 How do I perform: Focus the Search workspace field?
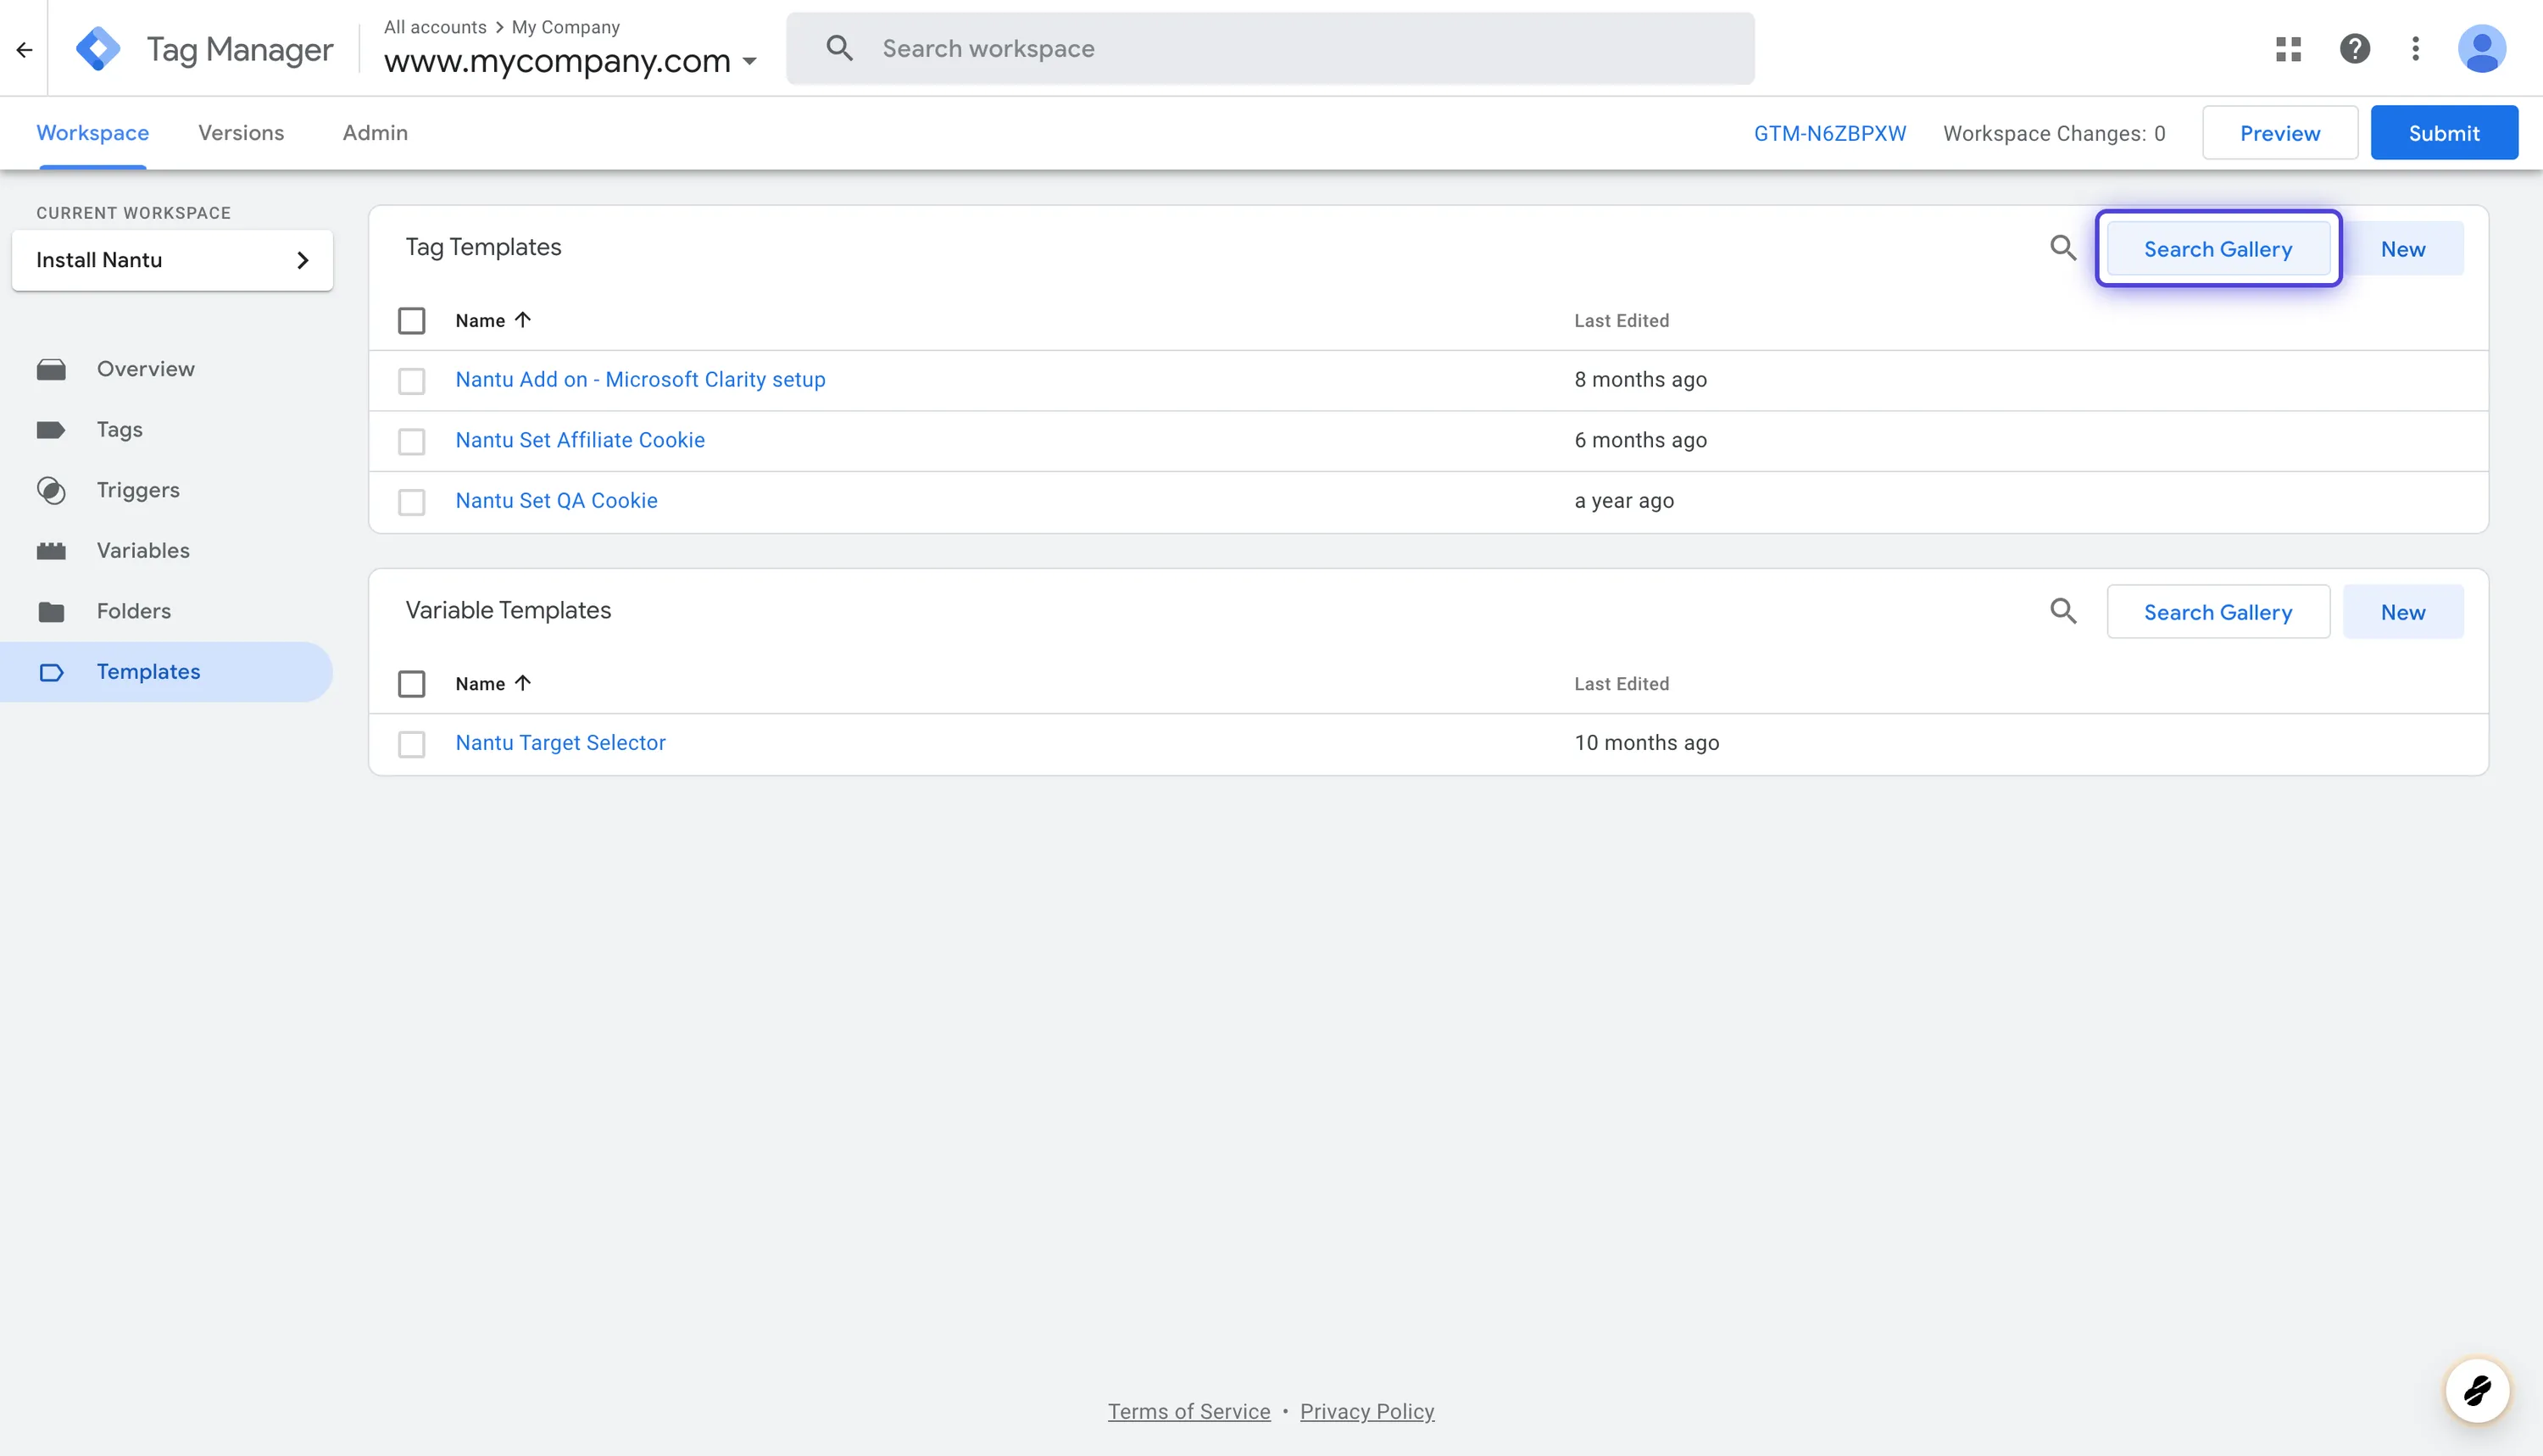[x=1270, y=49]
